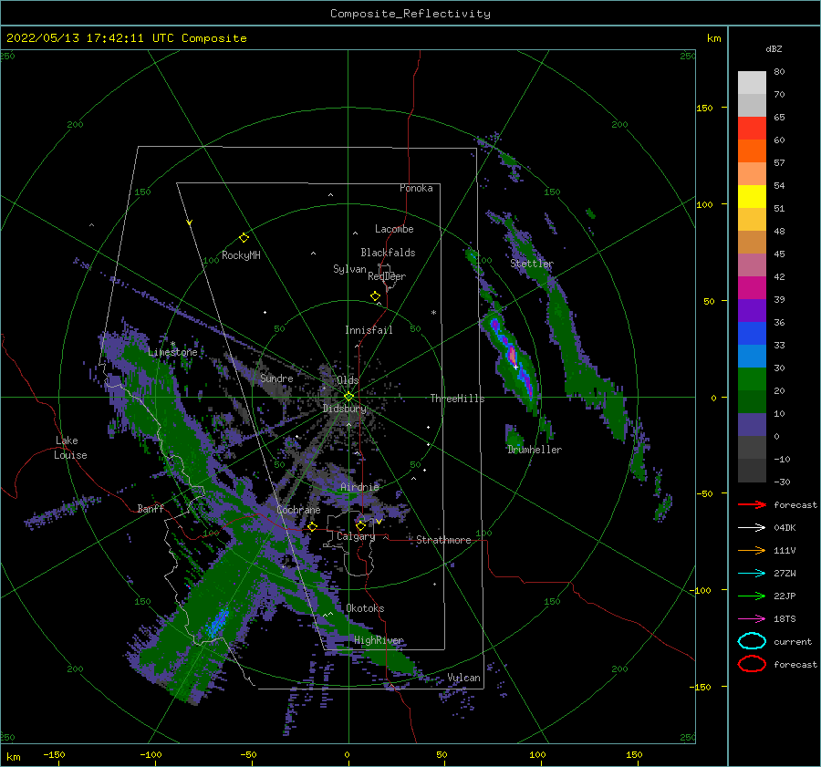Click the Lake Louise label
The width and height of the screenshot is (821, 767).
[70, 448]
